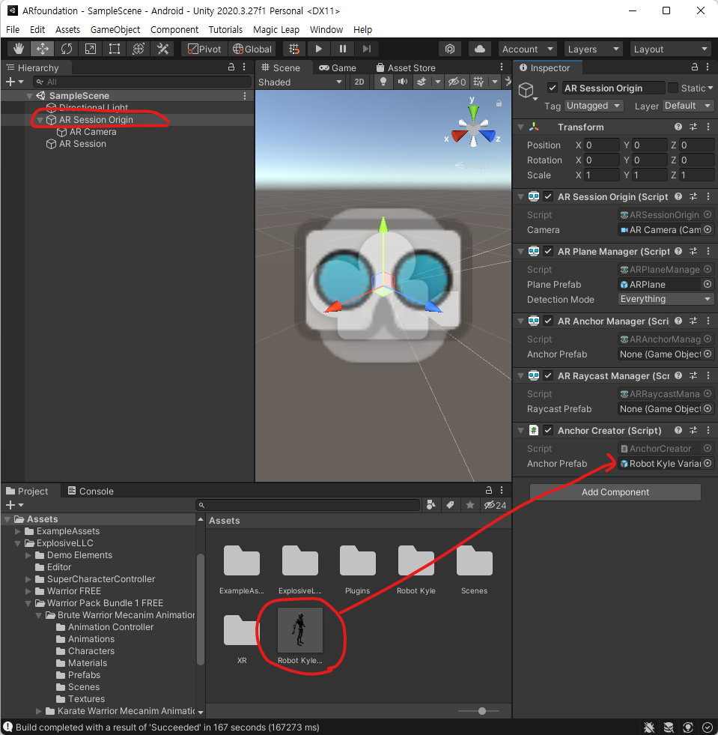Viewport: 718px width, 735px height.
Task: Click the Position X field
Action: (602, 145)
